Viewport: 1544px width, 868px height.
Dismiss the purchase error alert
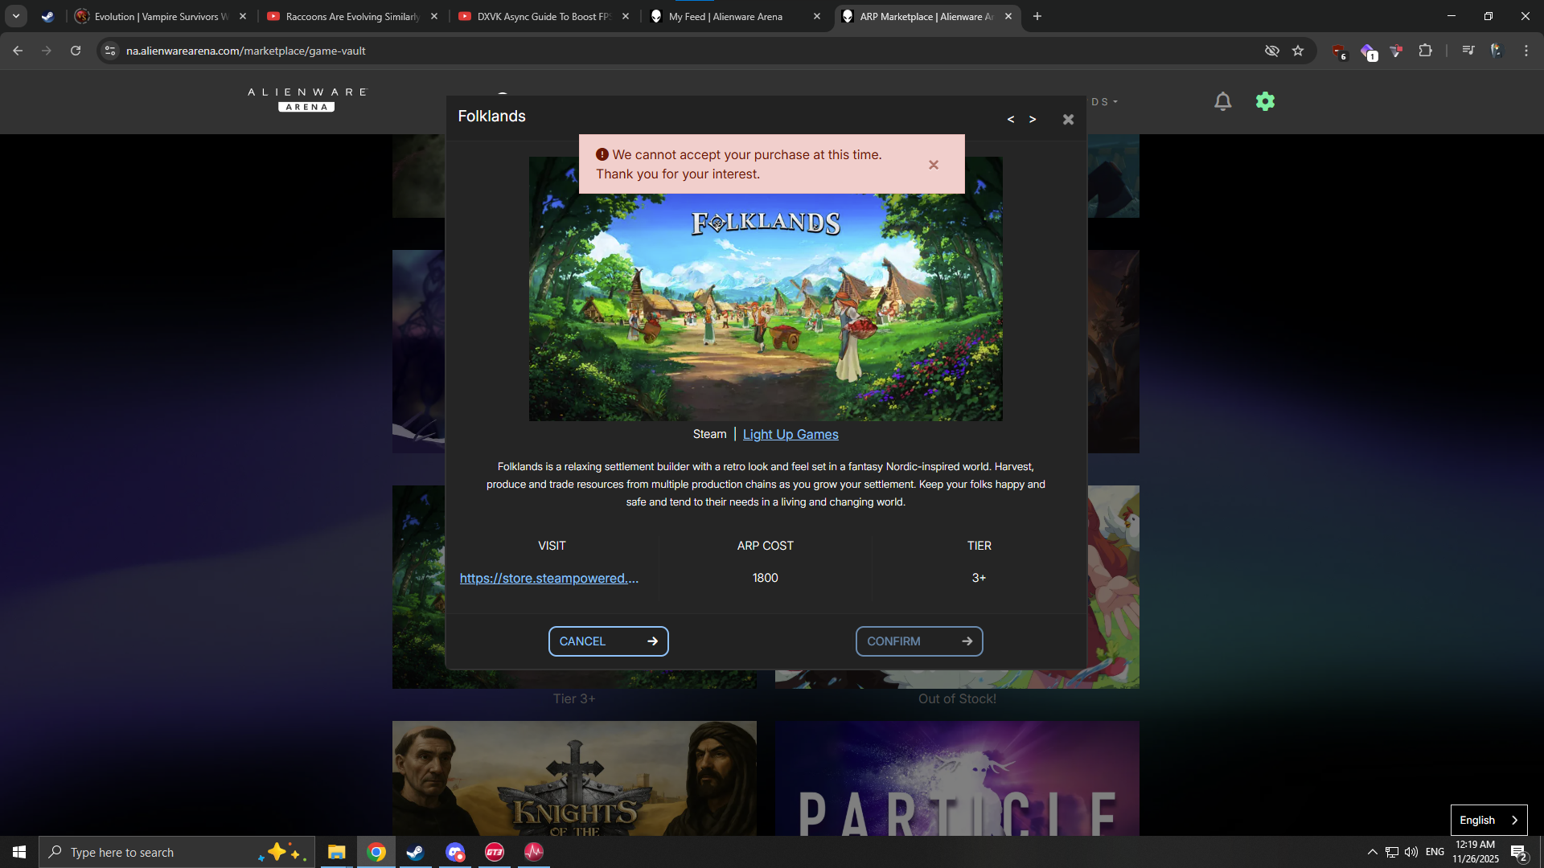(x=934, y=165)
